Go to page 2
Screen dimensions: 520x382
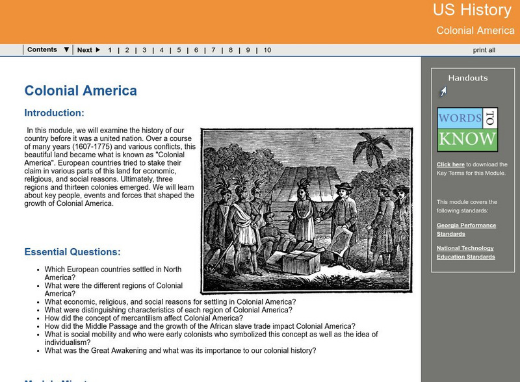click(x=127, y=50)
